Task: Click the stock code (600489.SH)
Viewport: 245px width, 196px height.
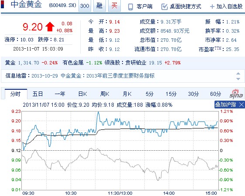Action: pyautogui.click(x=62, y=6)
